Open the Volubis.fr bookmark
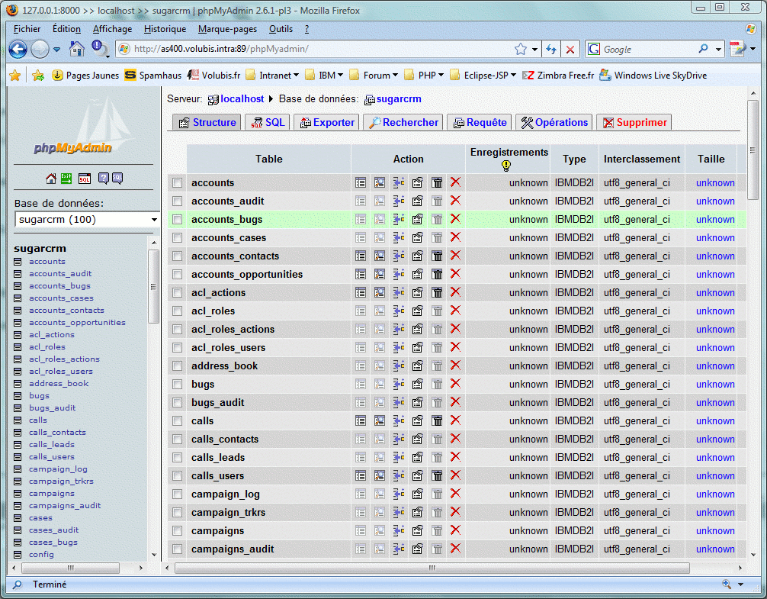767x599 pixels. (215, 76)
